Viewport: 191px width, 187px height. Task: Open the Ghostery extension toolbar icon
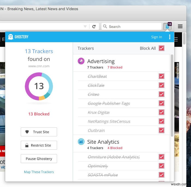[167, 26]
